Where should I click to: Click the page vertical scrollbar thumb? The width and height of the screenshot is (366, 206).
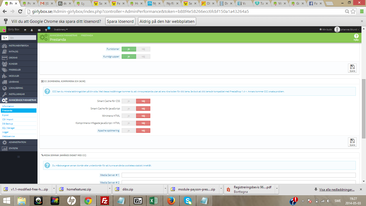pyautogui.click(x=364, y=109)
